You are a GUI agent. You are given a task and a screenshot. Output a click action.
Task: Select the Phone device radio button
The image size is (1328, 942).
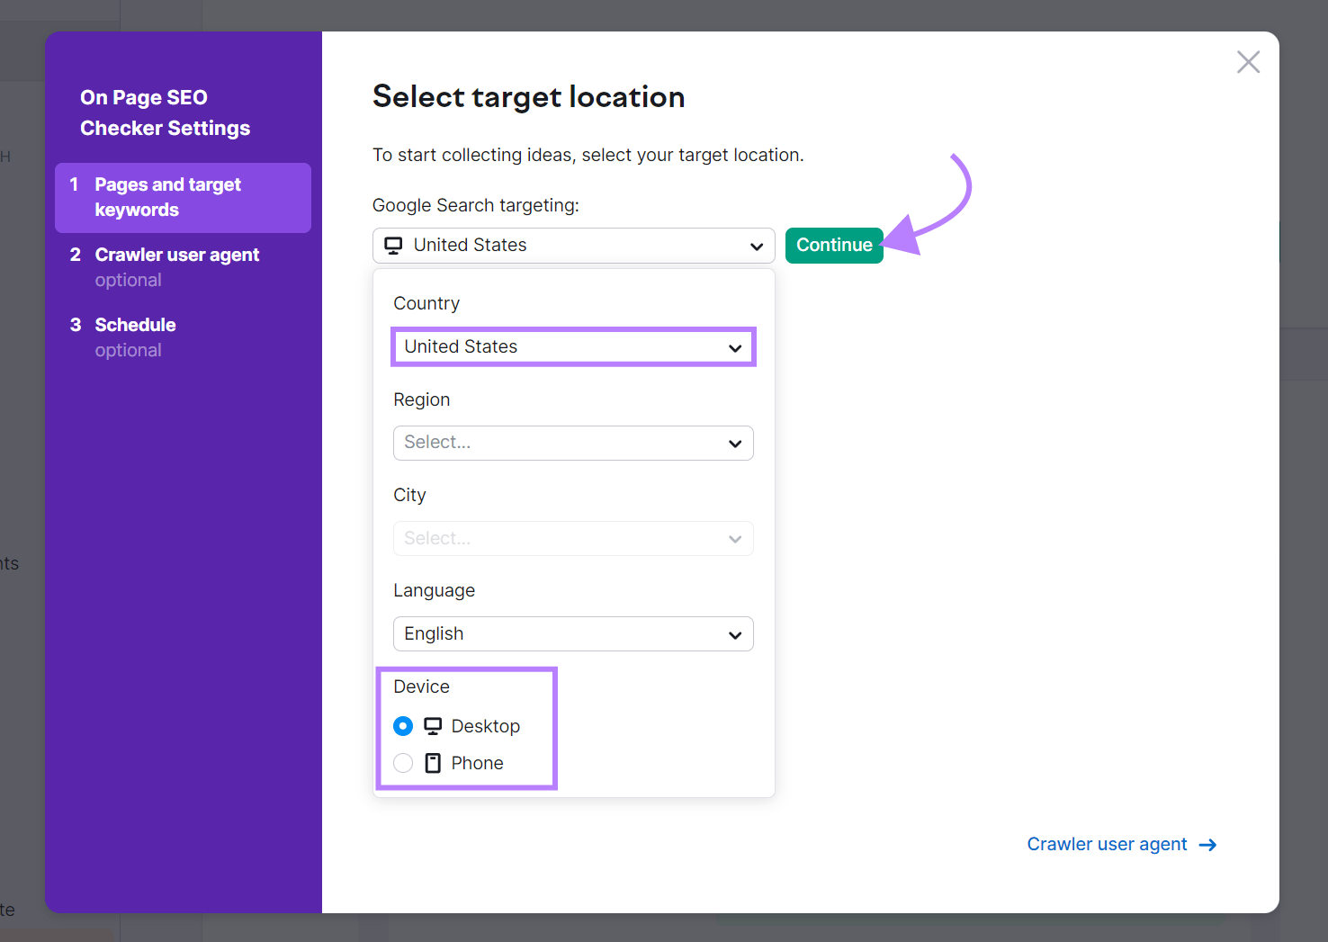click(402, 762)
